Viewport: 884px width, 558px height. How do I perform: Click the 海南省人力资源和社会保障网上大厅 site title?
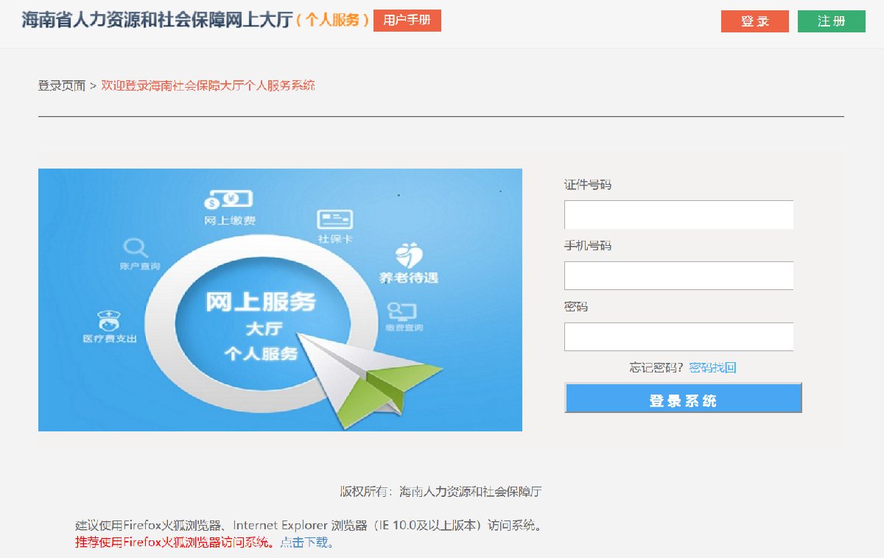156,20
